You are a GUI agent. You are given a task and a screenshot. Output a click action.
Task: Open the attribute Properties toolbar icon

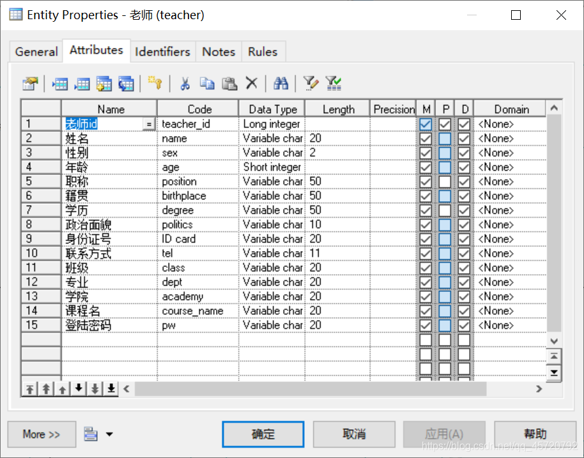29,83
